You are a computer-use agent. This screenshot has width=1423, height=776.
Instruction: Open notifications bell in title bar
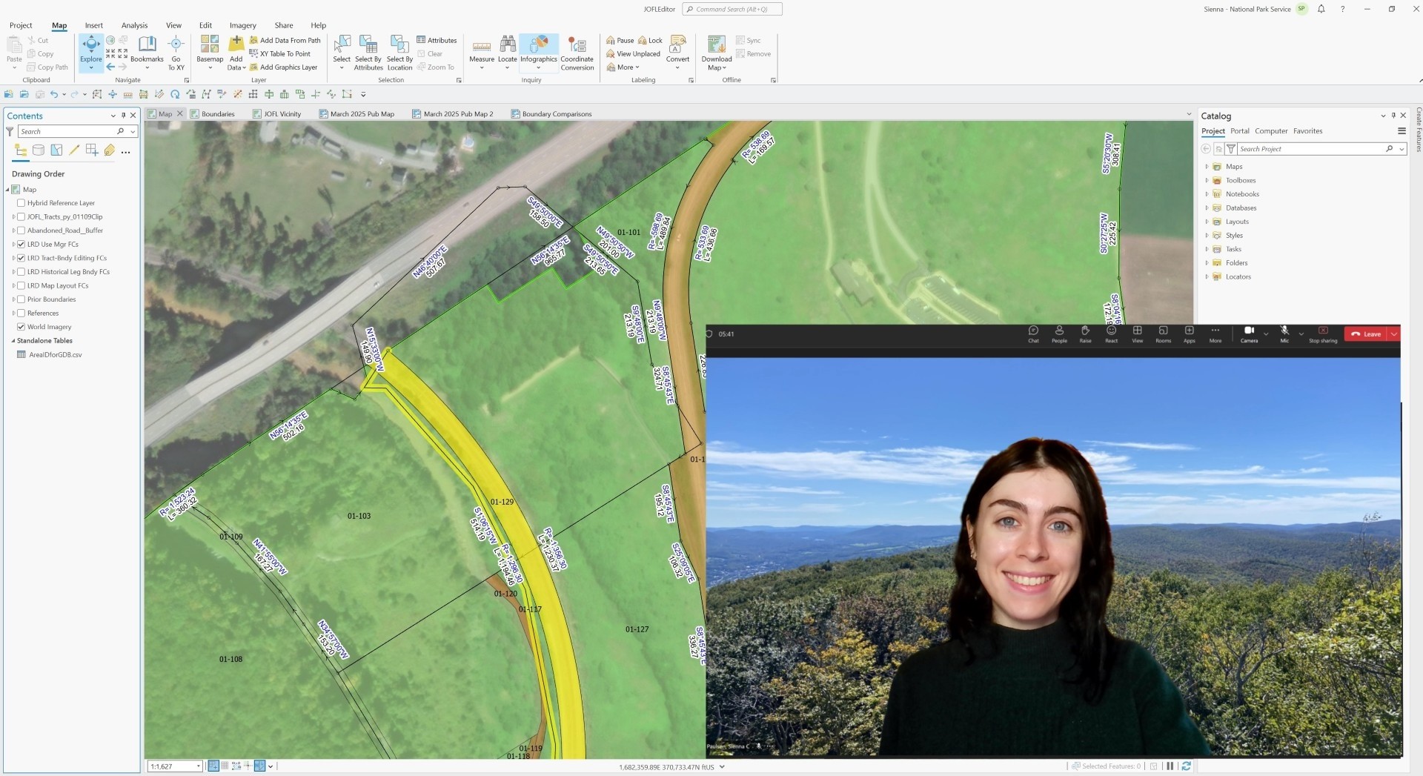click(x=1321, y=9)
